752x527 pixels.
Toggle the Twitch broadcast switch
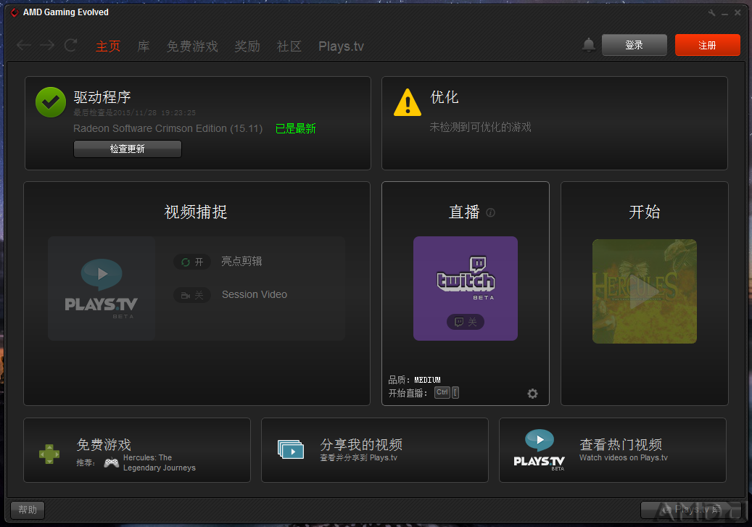[x=466, y=322]
